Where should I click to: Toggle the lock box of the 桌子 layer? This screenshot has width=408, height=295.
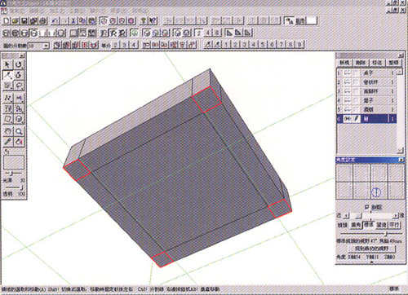click(x=357, y=73)
